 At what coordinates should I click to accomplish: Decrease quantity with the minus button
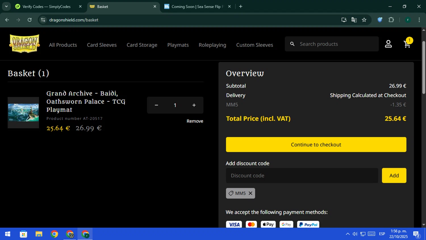pyautogui.click(x=156, y=105)
